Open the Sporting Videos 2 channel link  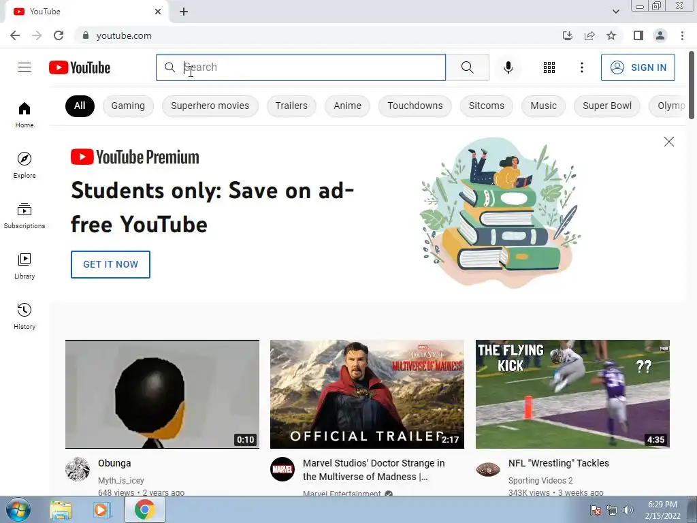[x=540, y=480]
